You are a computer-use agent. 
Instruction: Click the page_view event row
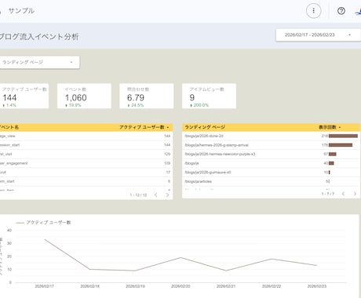(86, 136)
